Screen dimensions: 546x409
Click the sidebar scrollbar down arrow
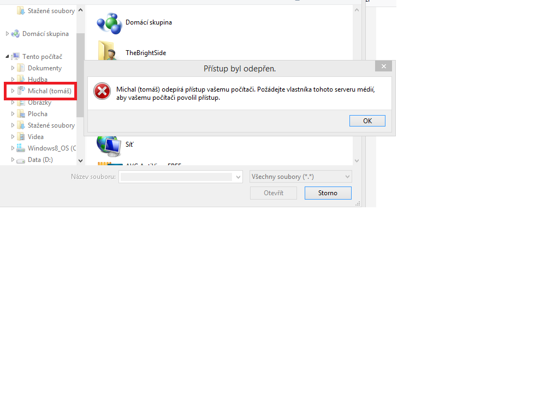pos(80,161)
